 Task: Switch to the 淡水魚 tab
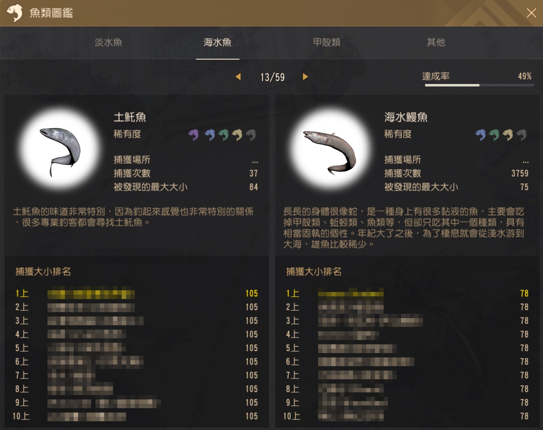108,43
